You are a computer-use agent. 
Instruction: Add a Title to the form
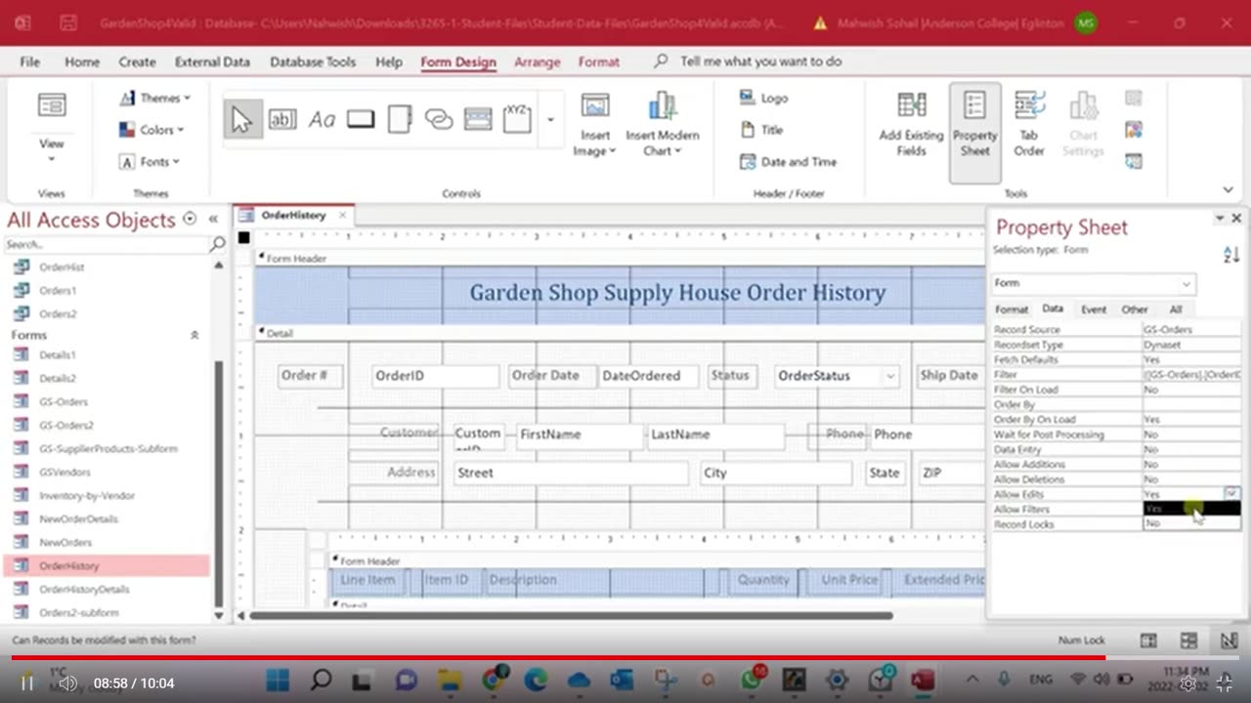tap(761, 130)
